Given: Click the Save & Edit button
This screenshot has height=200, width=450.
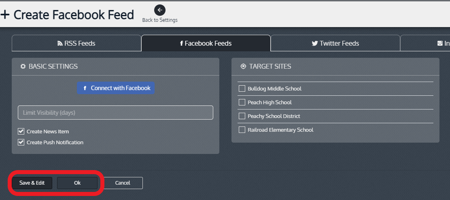Looking at the screenshot, I should [32, 183].
